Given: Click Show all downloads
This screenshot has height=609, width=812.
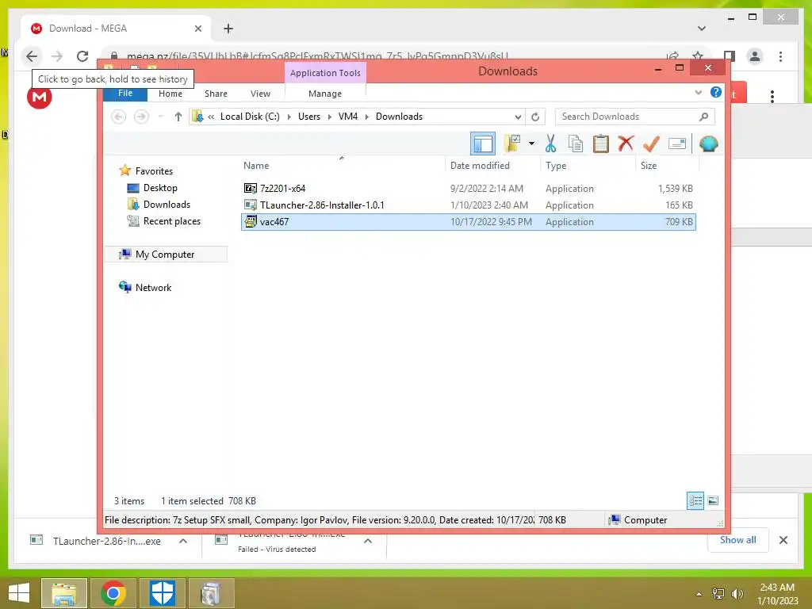Looking at the screenshot, I should [x=738, y=539].
